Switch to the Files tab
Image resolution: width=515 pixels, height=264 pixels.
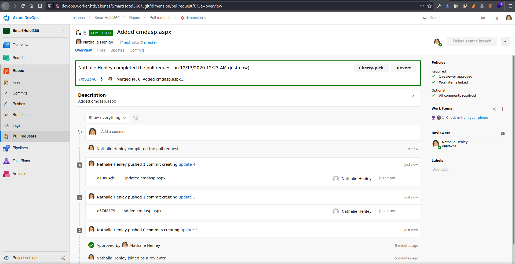101,50
